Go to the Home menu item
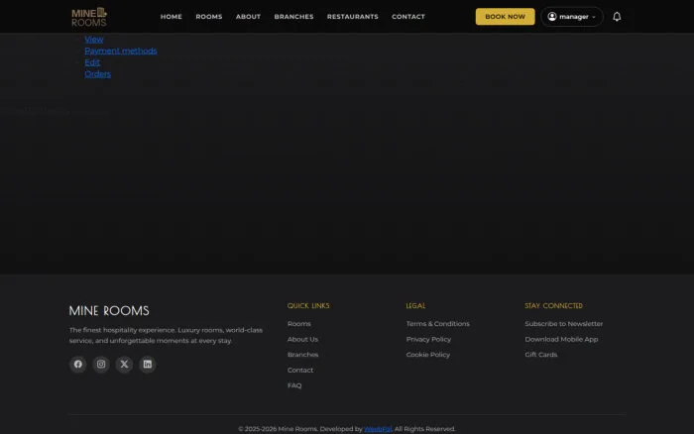 [x=172, y=17]
